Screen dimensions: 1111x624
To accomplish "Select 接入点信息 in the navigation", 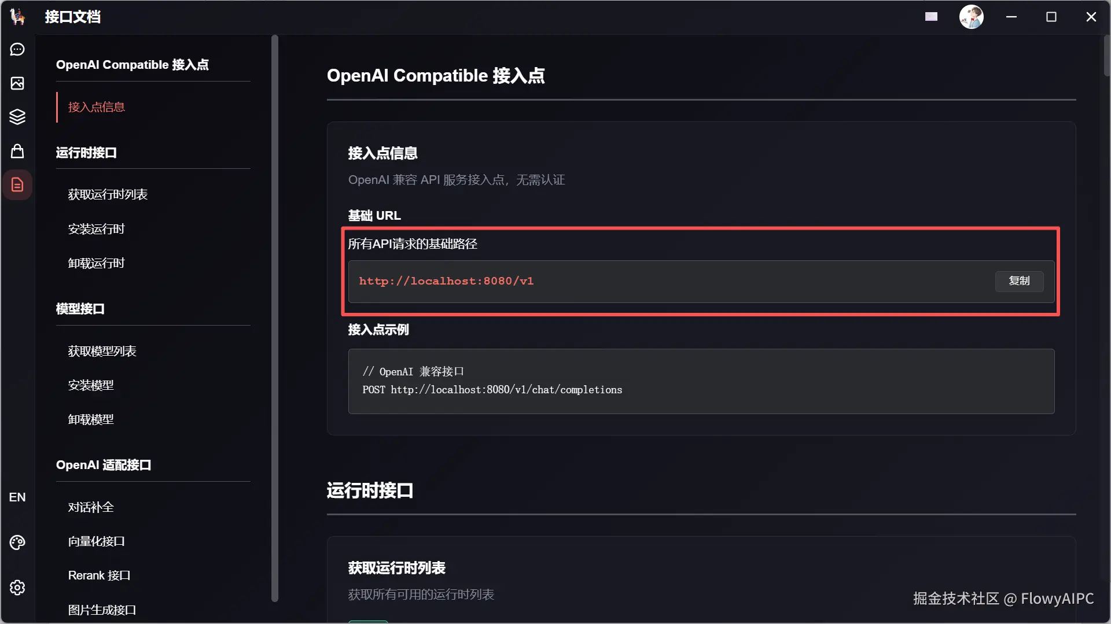I will [x=97, y=107].
